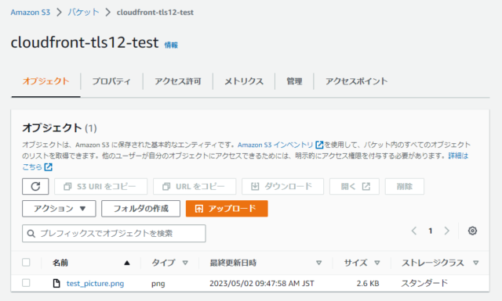Select the 管理 tab
The image size is (502, 301).
click(294, 81)
